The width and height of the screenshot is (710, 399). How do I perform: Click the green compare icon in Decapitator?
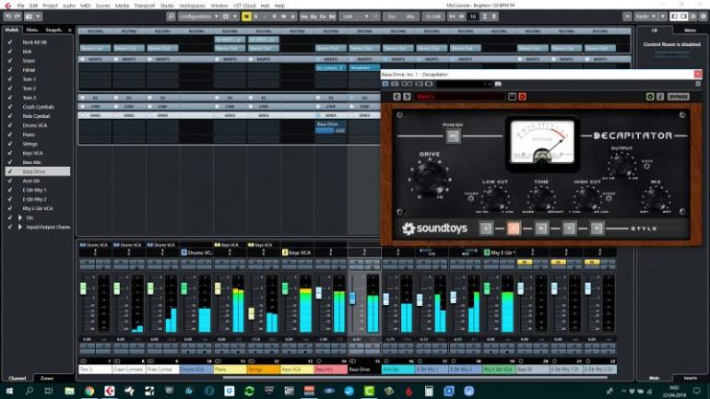click(x=650, y=97)
